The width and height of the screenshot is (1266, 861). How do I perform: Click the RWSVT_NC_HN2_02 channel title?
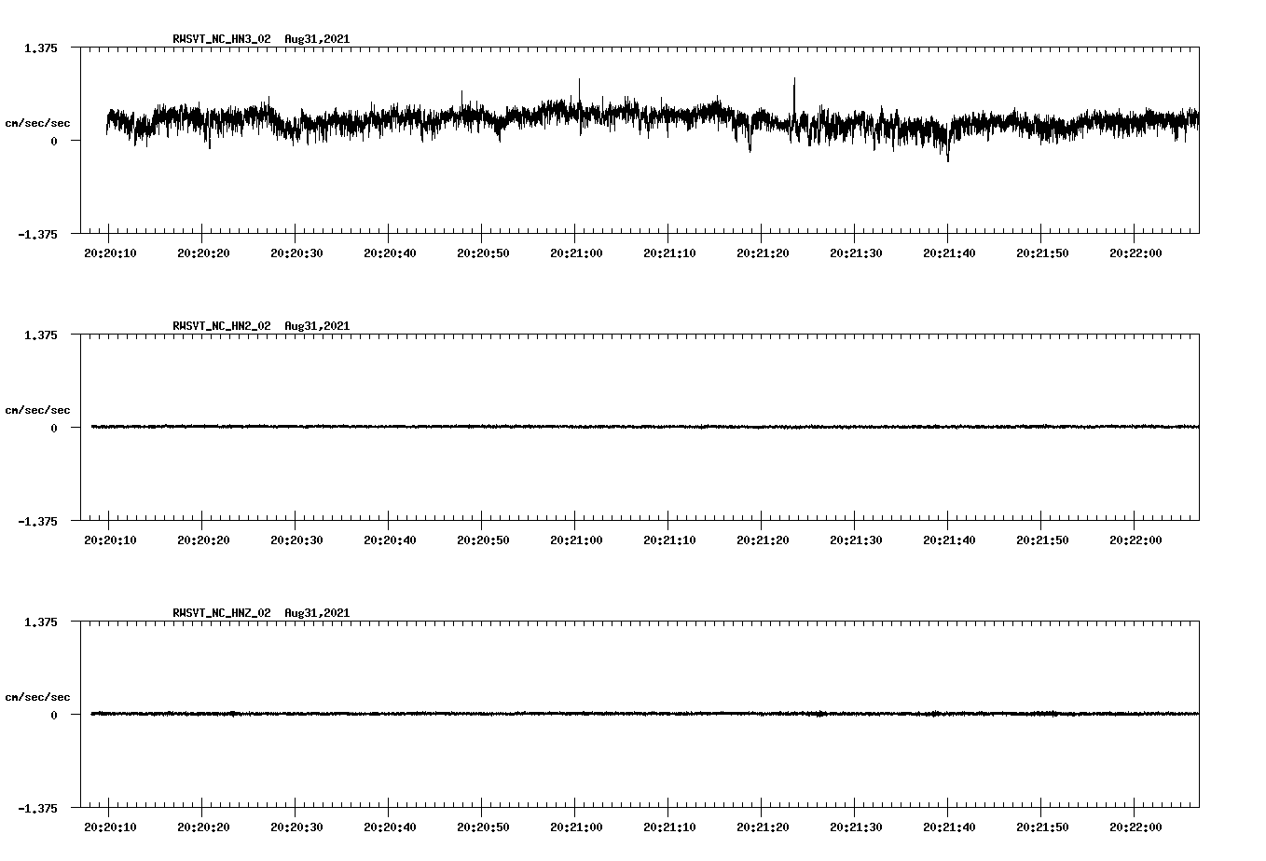tap(222, 326)
